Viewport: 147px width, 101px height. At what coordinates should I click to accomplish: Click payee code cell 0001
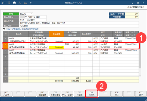point(18,38)
